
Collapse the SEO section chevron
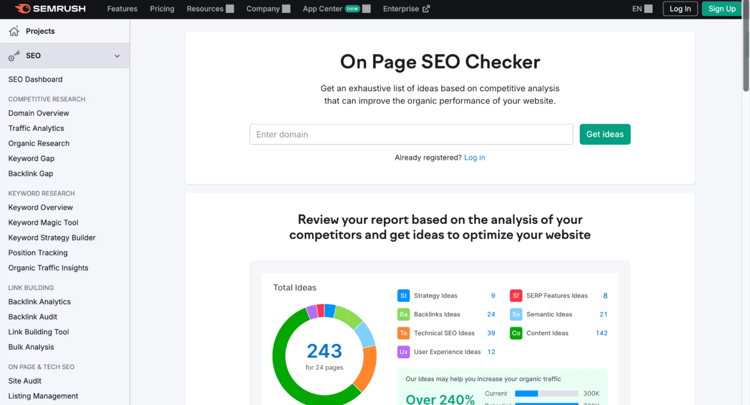coord(117,56)
